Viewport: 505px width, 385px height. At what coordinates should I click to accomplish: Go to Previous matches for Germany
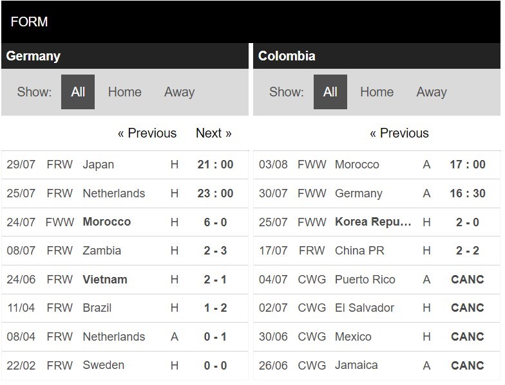click(x=147, y=133)
